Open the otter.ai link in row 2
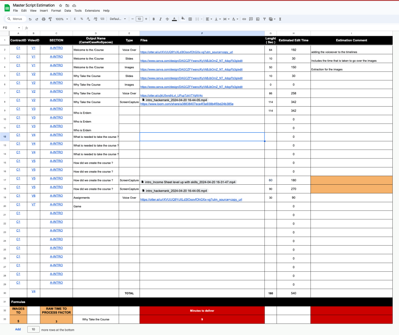 (x=186, y=52)
